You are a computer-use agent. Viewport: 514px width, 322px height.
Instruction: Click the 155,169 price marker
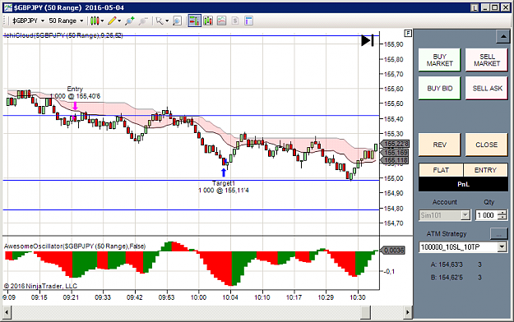click(x=395, y=153)
